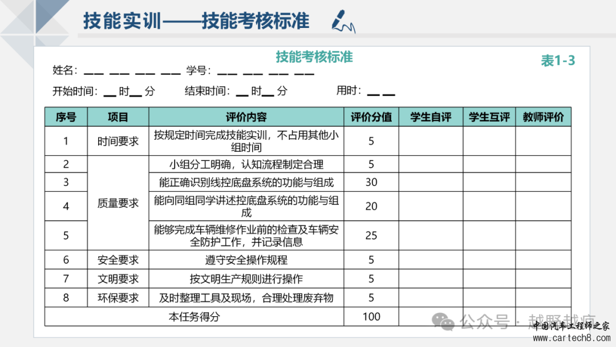Click serial number 7 cell
Screen dimensions: 616x347
coord(66,279)
